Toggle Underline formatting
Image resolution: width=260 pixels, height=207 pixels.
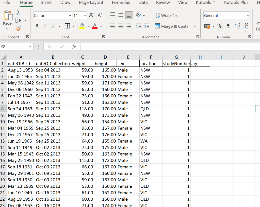(x=53, y=26)
